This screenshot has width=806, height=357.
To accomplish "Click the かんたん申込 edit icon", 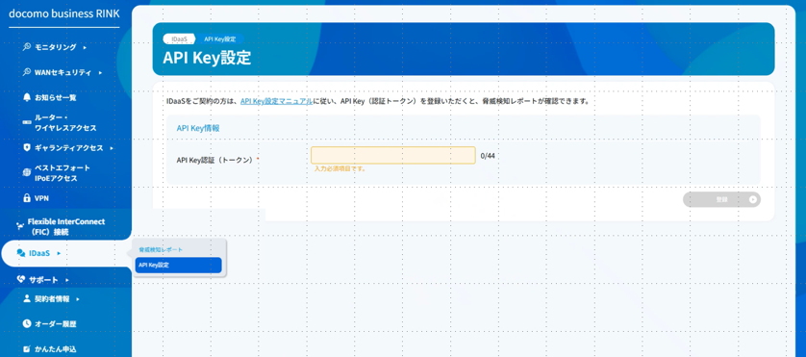I will pyautogui.click(x=27, y=348).
